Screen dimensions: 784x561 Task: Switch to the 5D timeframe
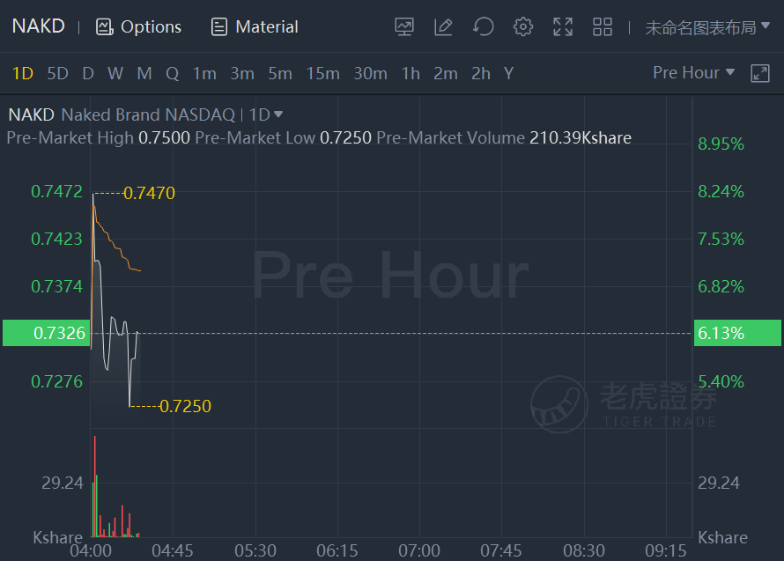tap(57, 73)
